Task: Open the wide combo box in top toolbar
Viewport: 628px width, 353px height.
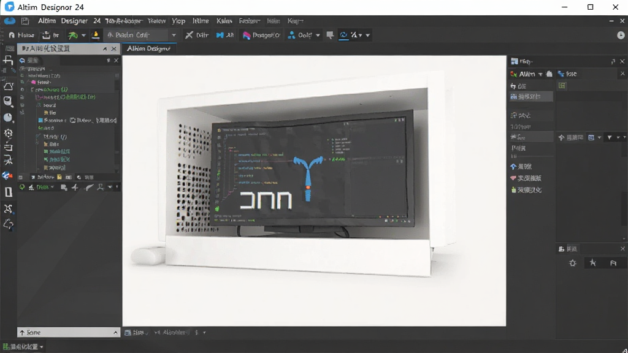Action: click(142, 35)
